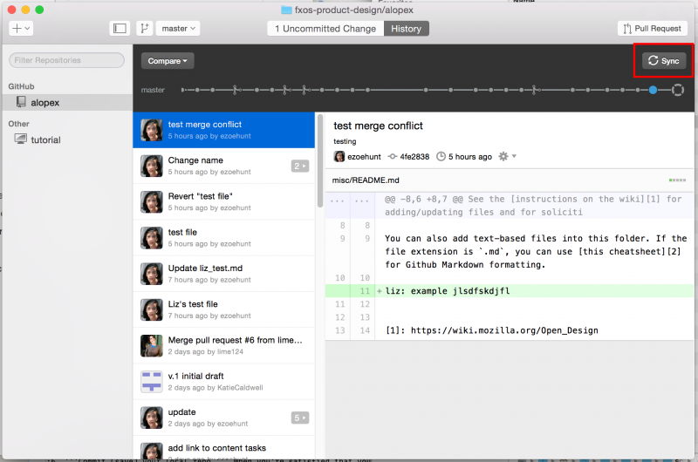
Task: Select the blue commit dot on timeline
Action: click(x=653, y=90)
